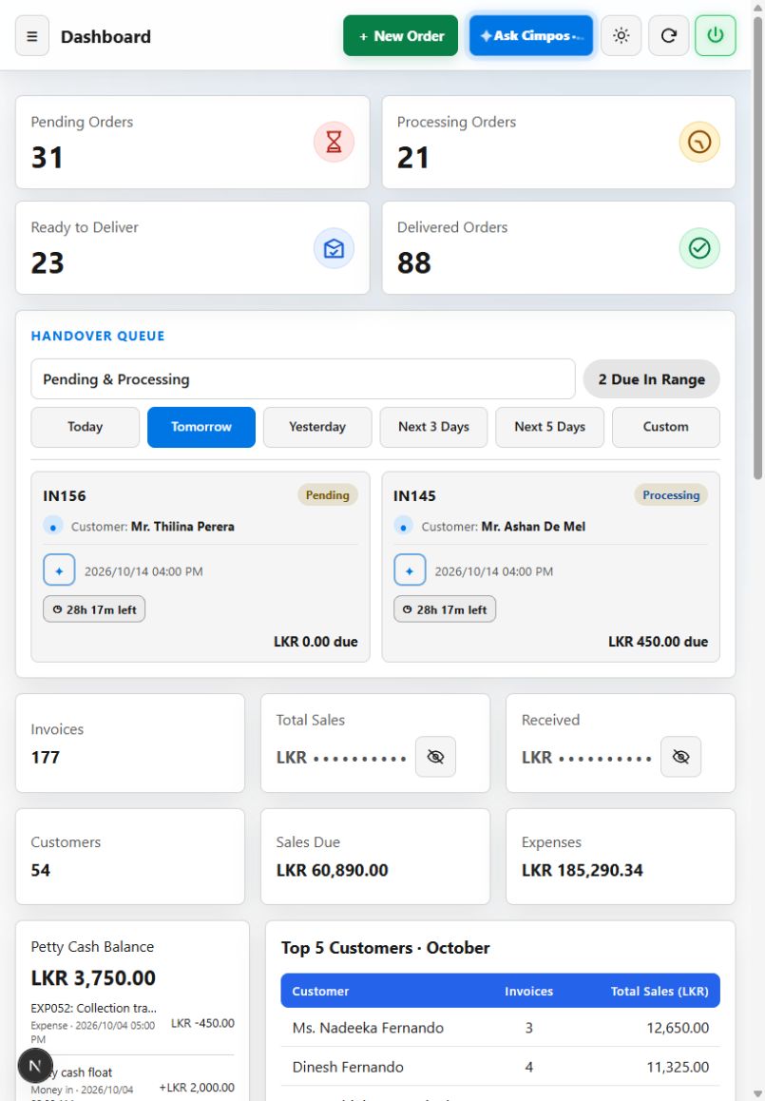Click the green power icon button

(716, 36)
